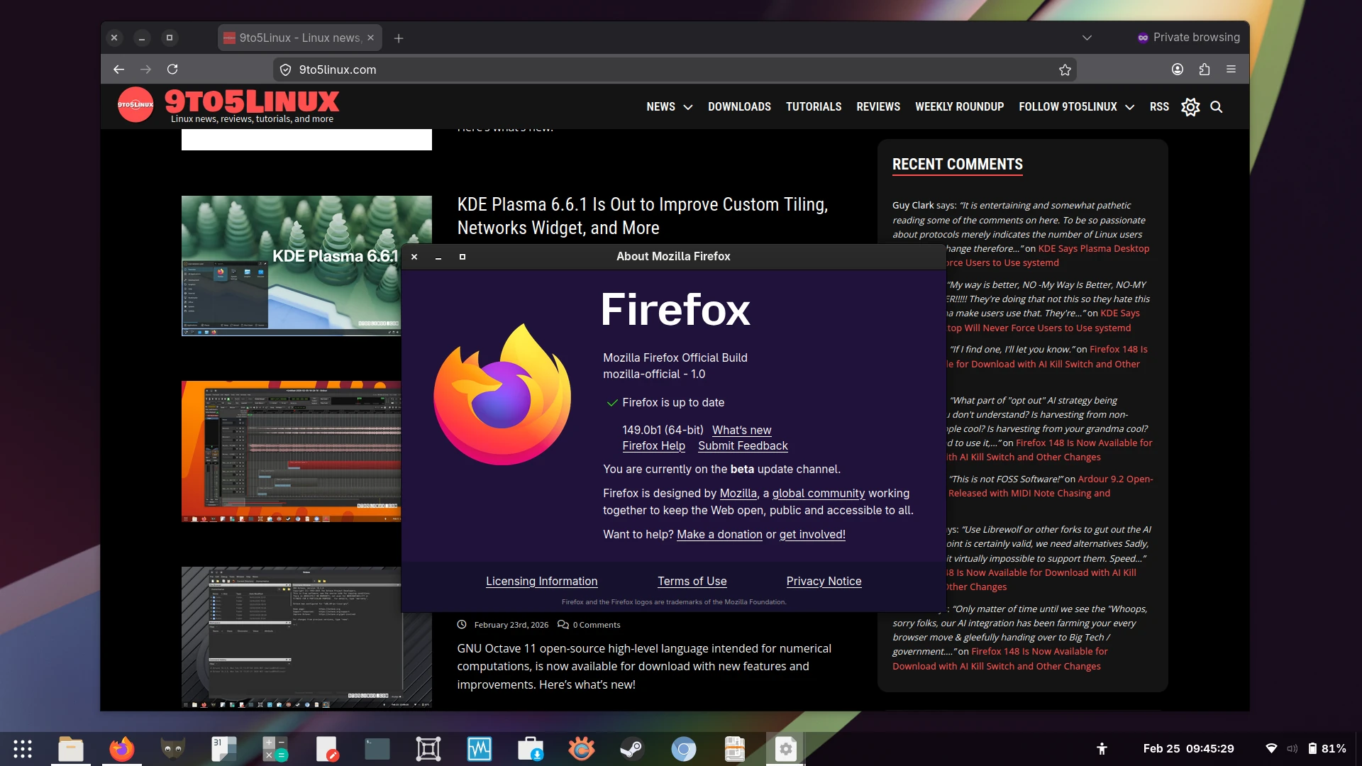Reload the current page

click(x=172, y=70)
